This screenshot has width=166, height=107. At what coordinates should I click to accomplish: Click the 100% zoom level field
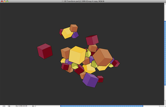[x=4, y=106]
